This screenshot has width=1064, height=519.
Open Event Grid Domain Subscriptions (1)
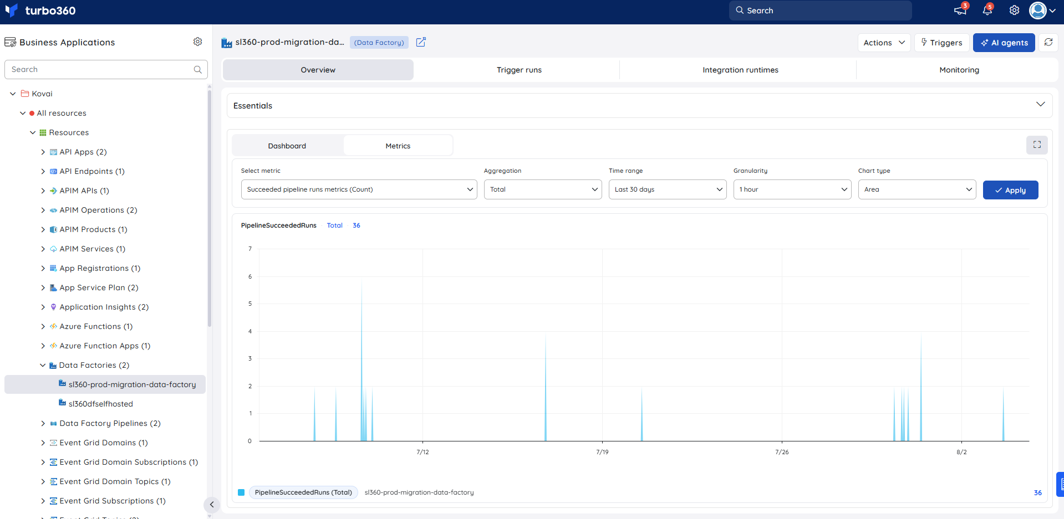(x=129, y=462)
